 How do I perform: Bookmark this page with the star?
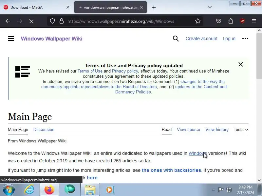click(x=198, y=21)
